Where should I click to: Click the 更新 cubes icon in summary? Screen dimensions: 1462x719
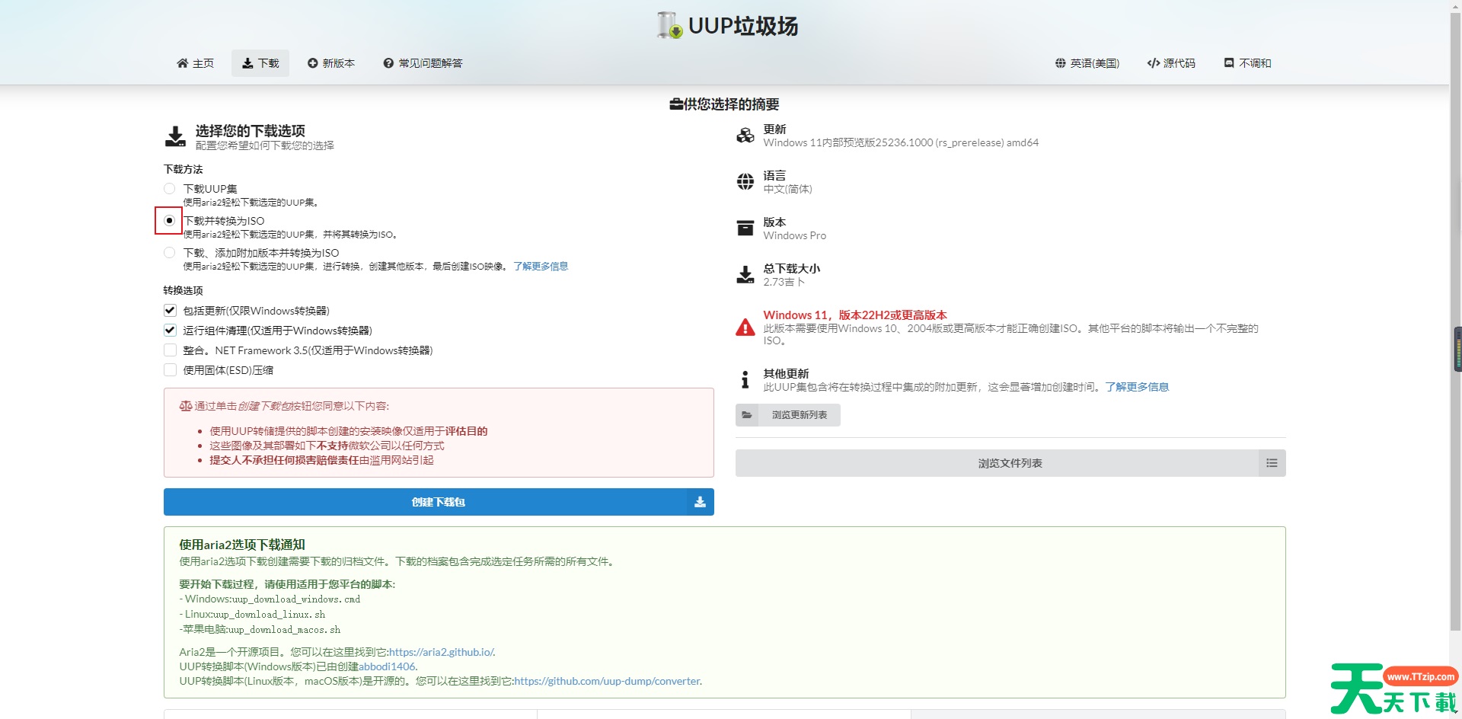745,136
